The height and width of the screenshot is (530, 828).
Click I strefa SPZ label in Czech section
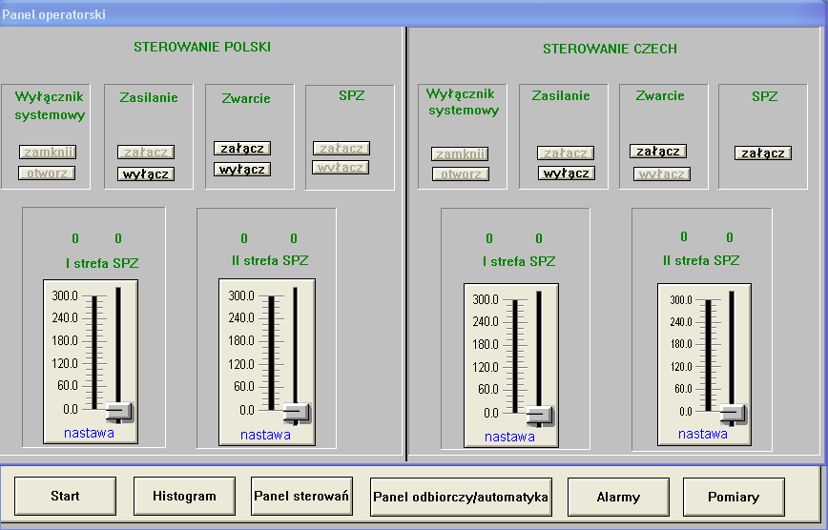(x=519, y=262)
